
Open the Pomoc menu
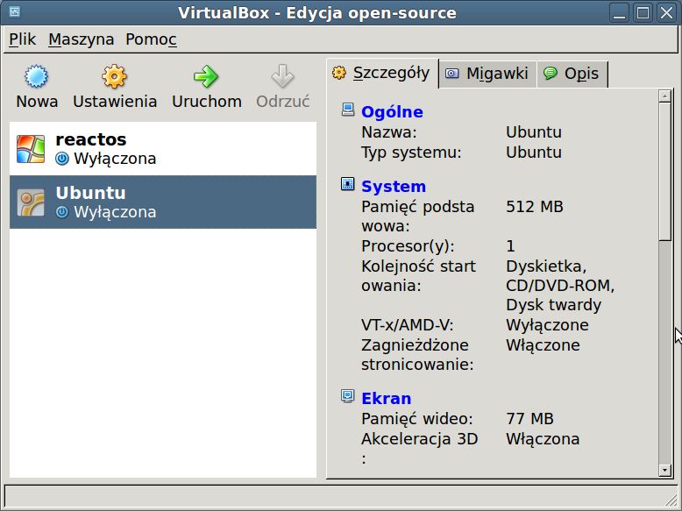pyautogui.click(x=151, y=39)
